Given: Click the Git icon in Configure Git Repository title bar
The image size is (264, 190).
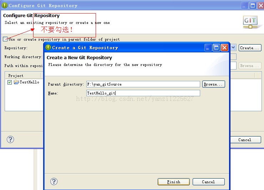Looking at the screenshot, I should coord(5,5).
